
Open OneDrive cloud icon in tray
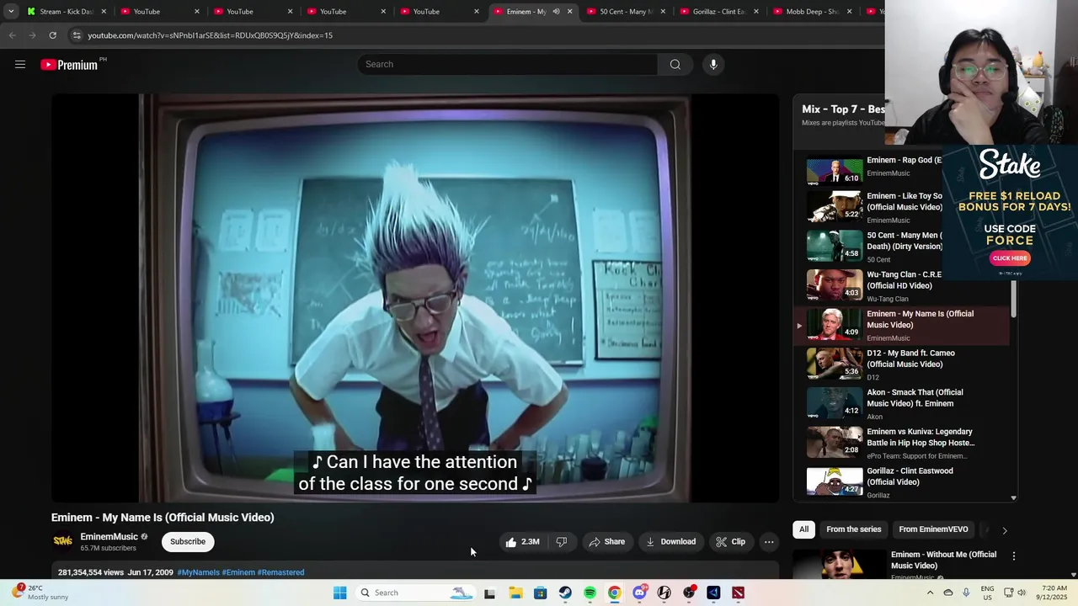(948, 593)
